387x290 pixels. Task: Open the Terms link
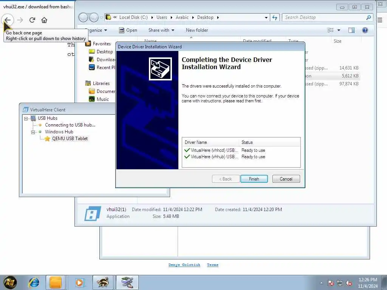pyautogui.click(x=212, y=265)
